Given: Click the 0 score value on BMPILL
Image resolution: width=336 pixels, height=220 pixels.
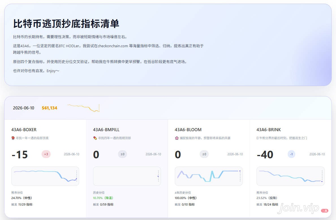Looking at the screenshot, I should pyautogui.click(x=96, y=154).
